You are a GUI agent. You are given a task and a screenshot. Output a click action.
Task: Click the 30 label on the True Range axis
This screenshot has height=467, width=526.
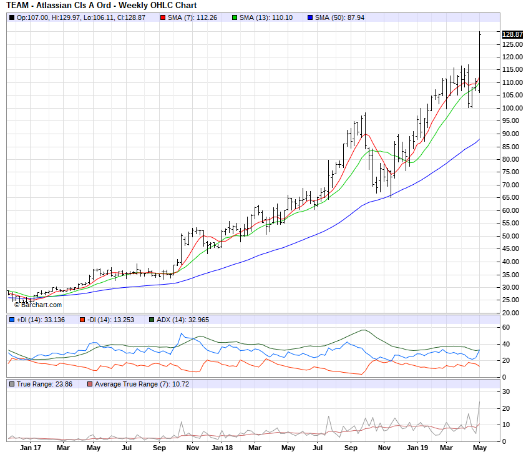click(x=506, y=392)
